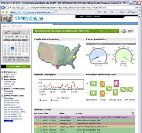The height and width of the screenshot is (133, 142).
Task: Collapse the SNMPc Trend Reports section
Action: tap(2, 88)
